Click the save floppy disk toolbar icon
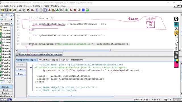This screenshot has height=102, width=182. click(x=7, y=10)
